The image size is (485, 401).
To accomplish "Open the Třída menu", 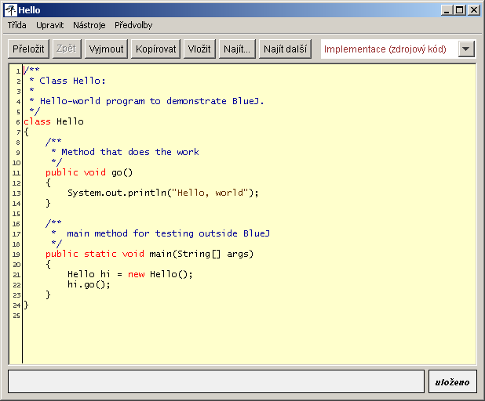I will 17,25.
